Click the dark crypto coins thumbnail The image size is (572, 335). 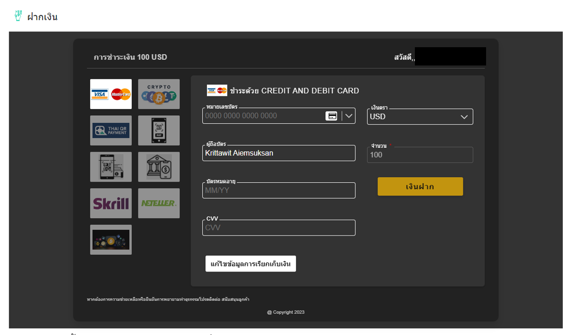click(x=110, y=240)
